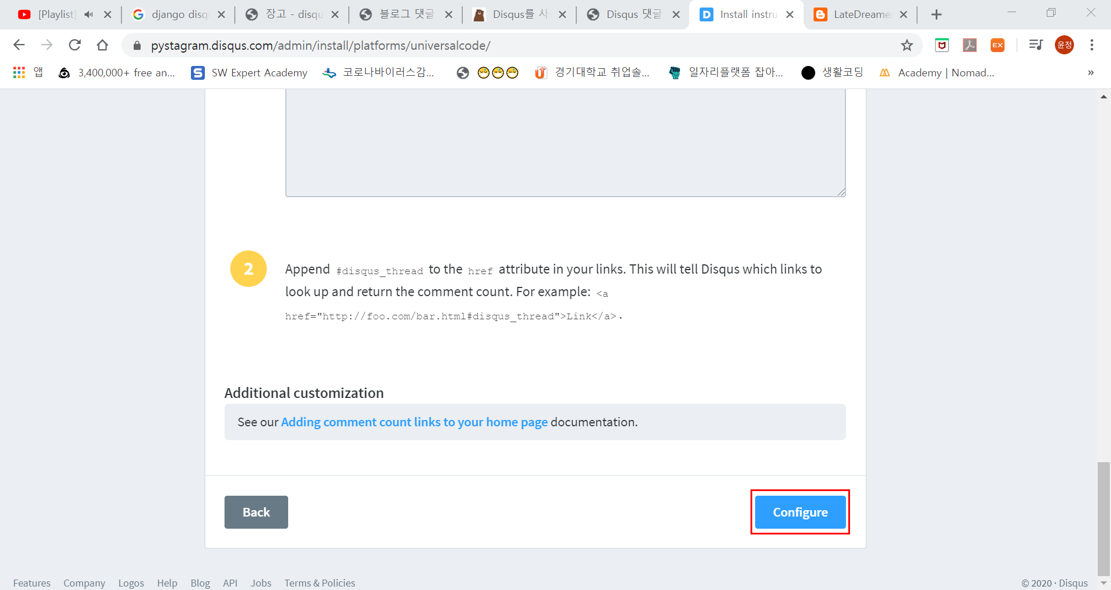Viewport: 1111px width, 590px height.
Task: Open the Features footer link
Action: coord(32,583)
